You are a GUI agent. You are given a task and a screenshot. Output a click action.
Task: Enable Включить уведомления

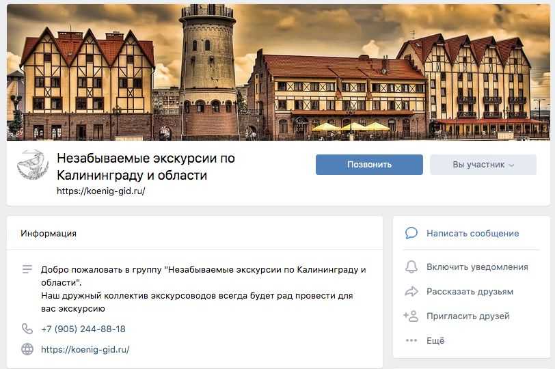coord(477,267)
